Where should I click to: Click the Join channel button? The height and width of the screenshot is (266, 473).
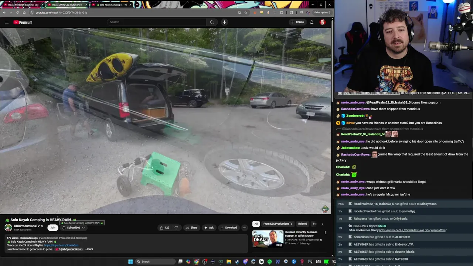(53, 228)
